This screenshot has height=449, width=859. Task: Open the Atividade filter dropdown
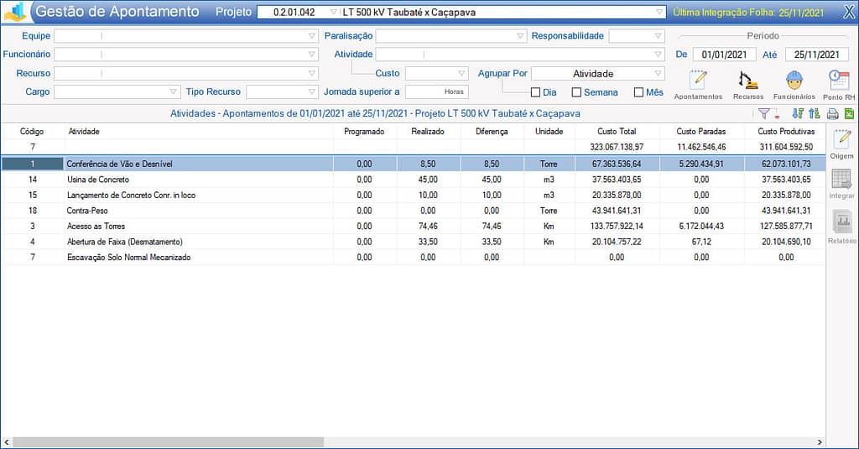658,55
